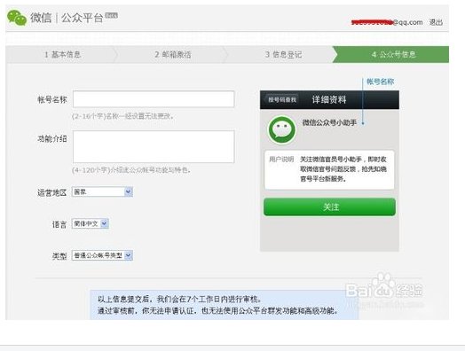
Task: Click the back button in preview header
Action: coord(281,99)
